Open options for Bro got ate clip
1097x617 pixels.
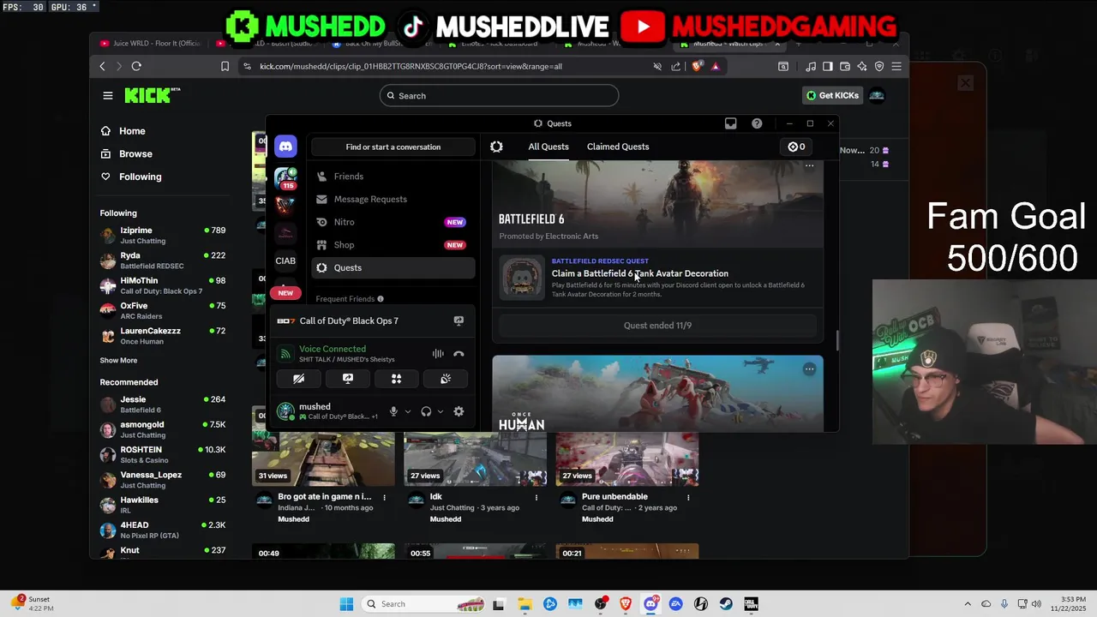click(384, 497)
